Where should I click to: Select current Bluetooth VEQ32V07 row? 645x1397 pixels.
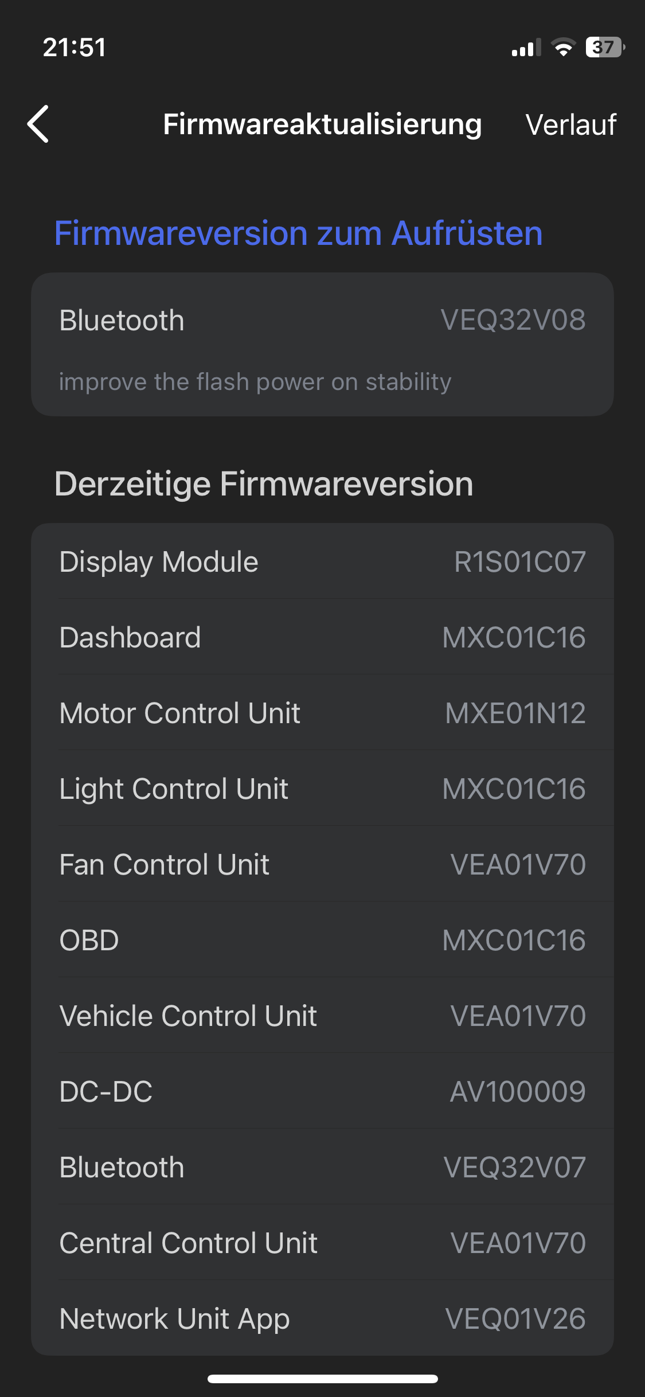click(x=322, y=1167)
